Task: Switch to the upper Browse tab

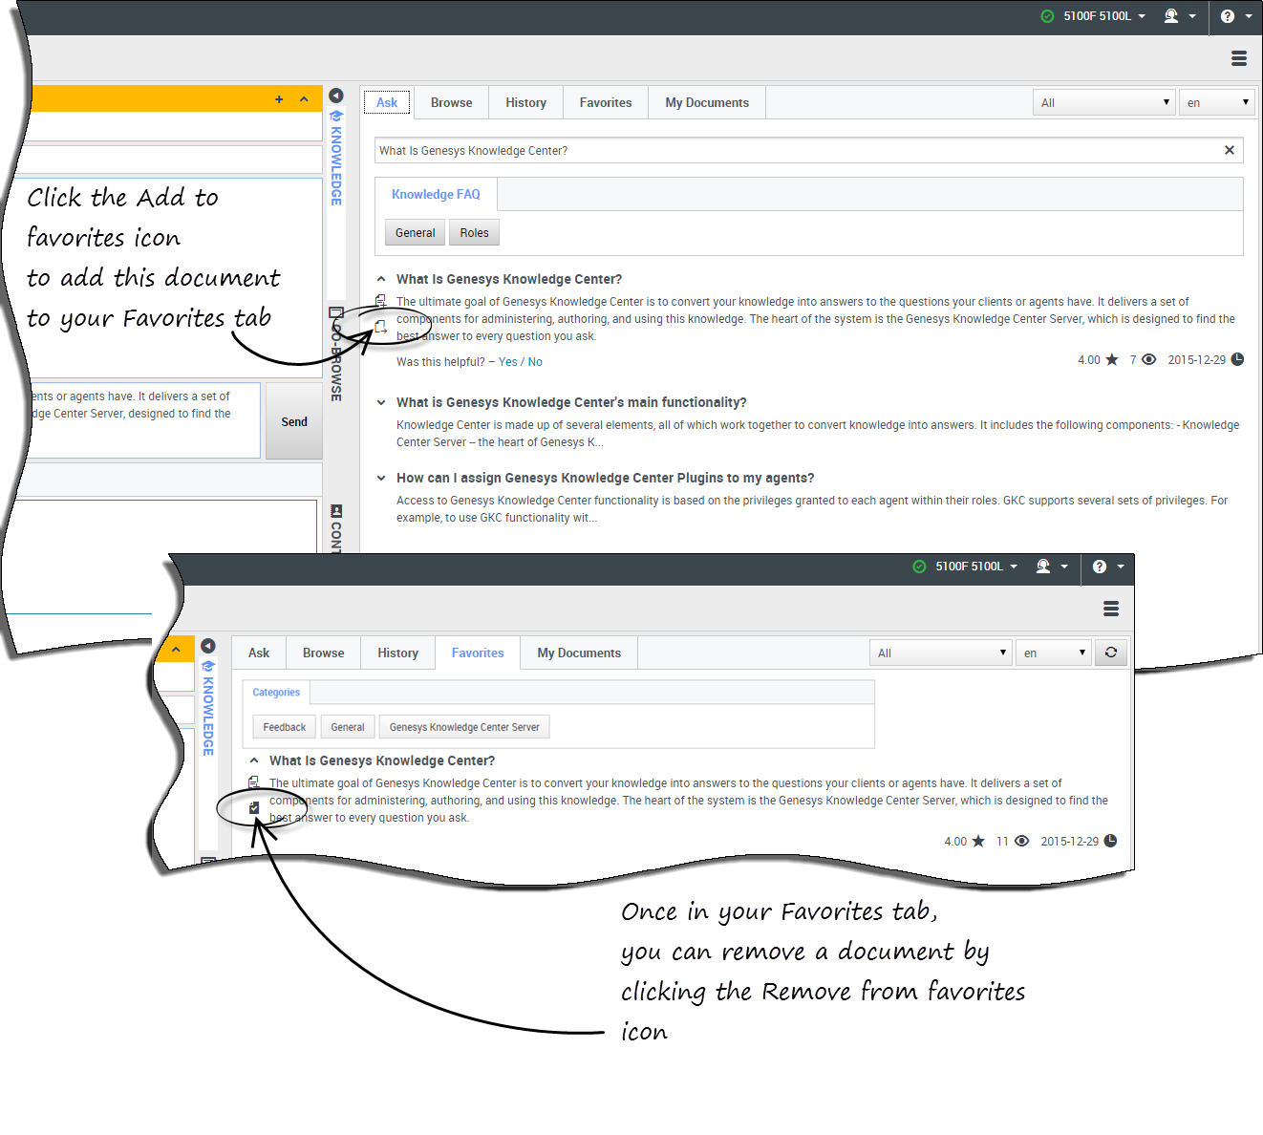Action: tap(451, 103)
